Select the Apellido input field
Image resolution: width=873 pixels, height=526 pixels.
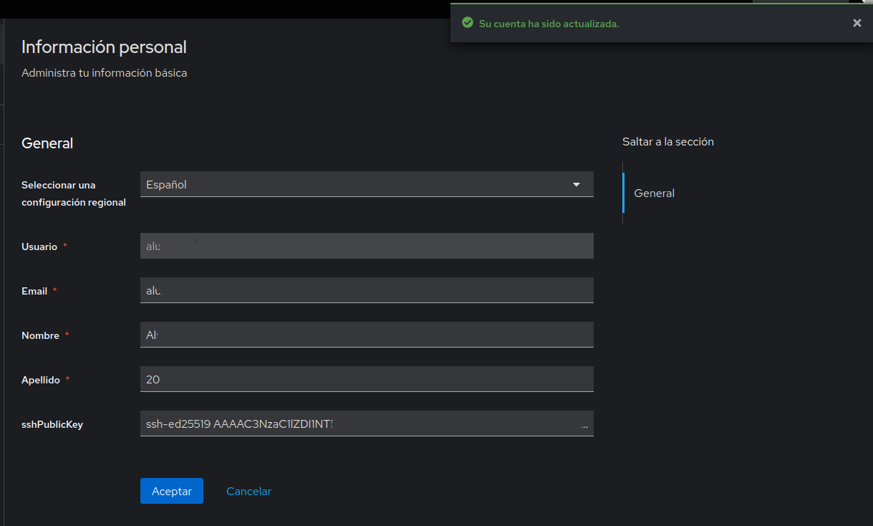pos(367,379)
